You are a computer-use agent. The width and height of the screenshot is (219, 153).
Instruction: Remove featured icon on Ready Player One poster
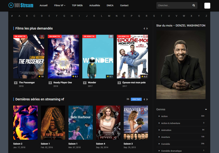[x=77, y=36]
